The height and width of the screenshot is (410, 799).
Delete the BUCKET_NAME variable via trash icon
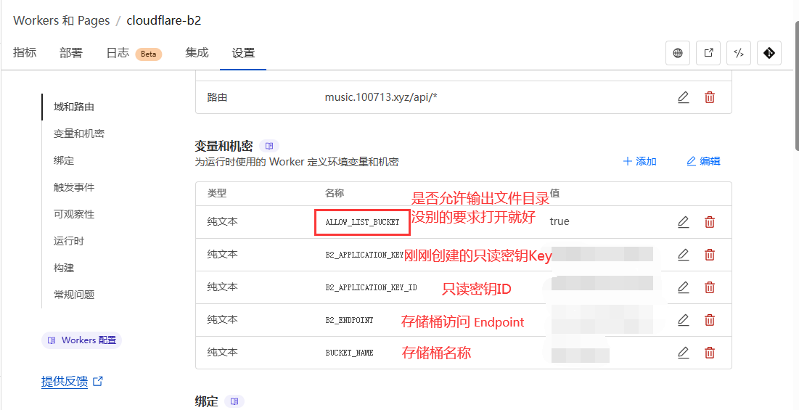click(x=710, y=353)
